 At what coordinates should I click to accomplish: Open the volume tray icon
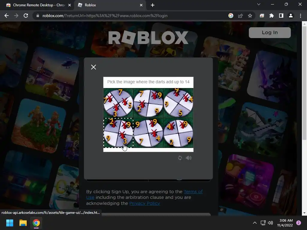(270, 223)
